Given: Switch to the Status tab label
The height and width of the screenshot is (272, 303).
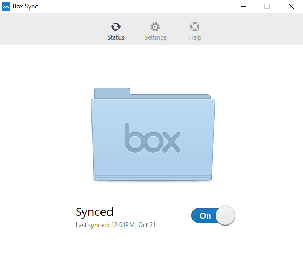Looking at the screenshot, I should 116,37.
